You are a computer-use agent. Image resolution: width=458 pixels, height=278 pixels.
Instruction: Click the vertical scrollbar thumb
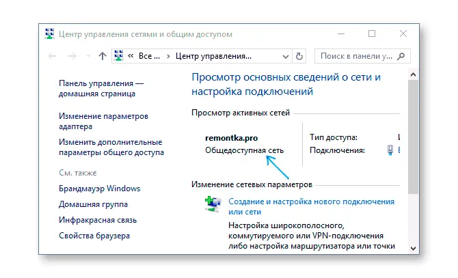click(413, 137)
